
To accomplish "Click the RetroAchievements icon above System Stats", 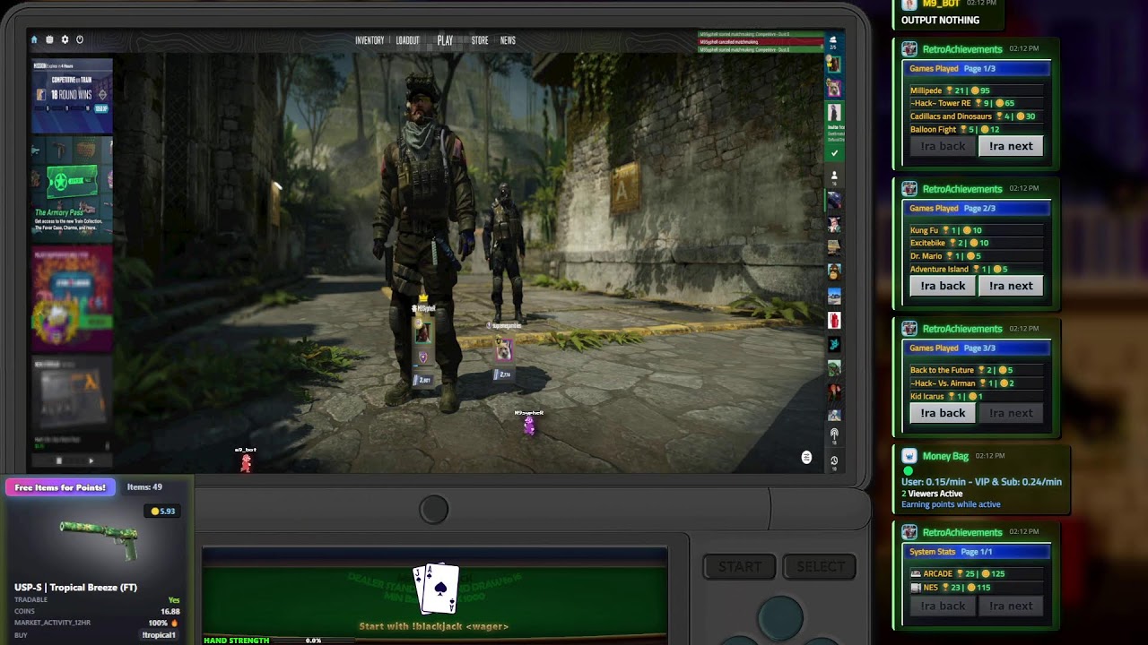I will click(909, 533).
